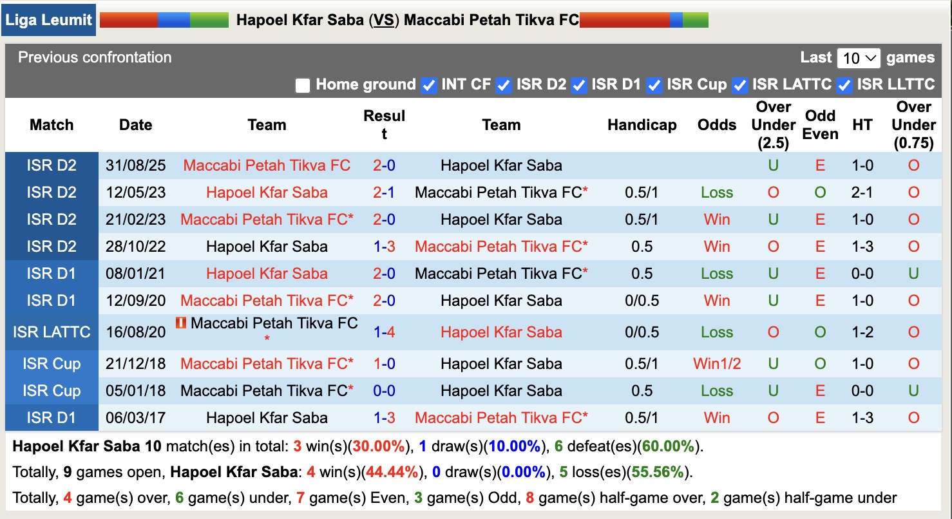Screen dimensions: 952x519
Task: Uncheck the ISR LLTTC checkbox
Action: pos(844,84)
